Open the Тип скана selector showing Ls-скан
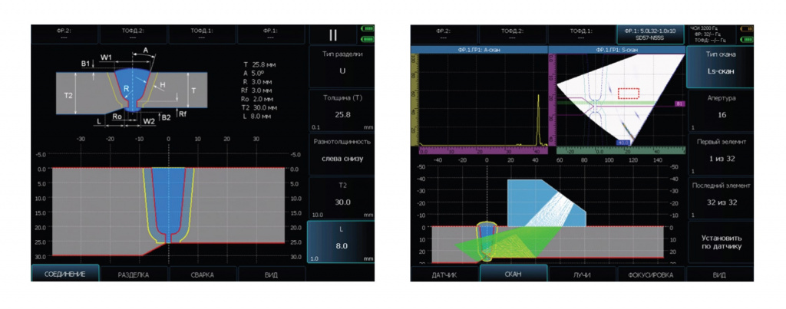The width and height of the screenshot is (786, 309). (x=719, y=65)
